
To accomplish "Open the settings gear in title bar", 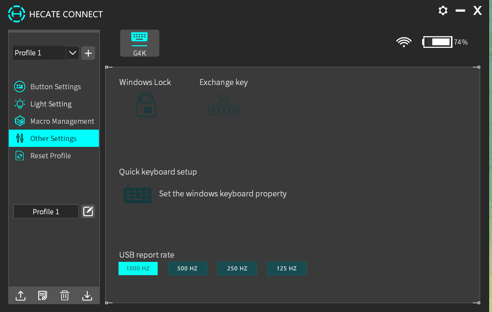I will 443,11.
